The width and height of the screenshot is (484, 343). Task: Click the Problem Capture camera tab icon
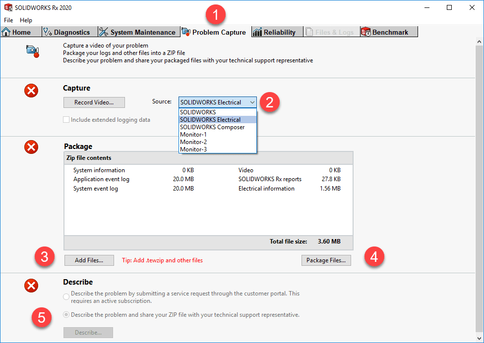tap(186, 32)
